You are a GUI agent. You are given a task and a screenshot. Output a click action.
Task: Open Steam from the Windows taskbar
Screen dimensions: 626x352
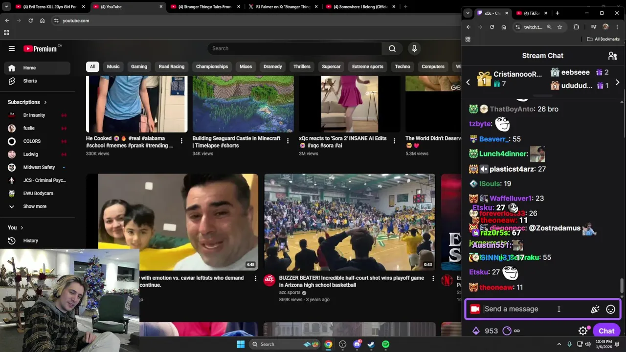click(x=371, y=344)
